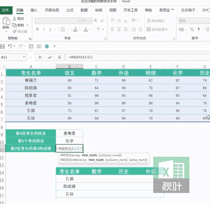Click the accounting number format icon
This screenshot has width=210, height=204.
[x=182, y=29]
